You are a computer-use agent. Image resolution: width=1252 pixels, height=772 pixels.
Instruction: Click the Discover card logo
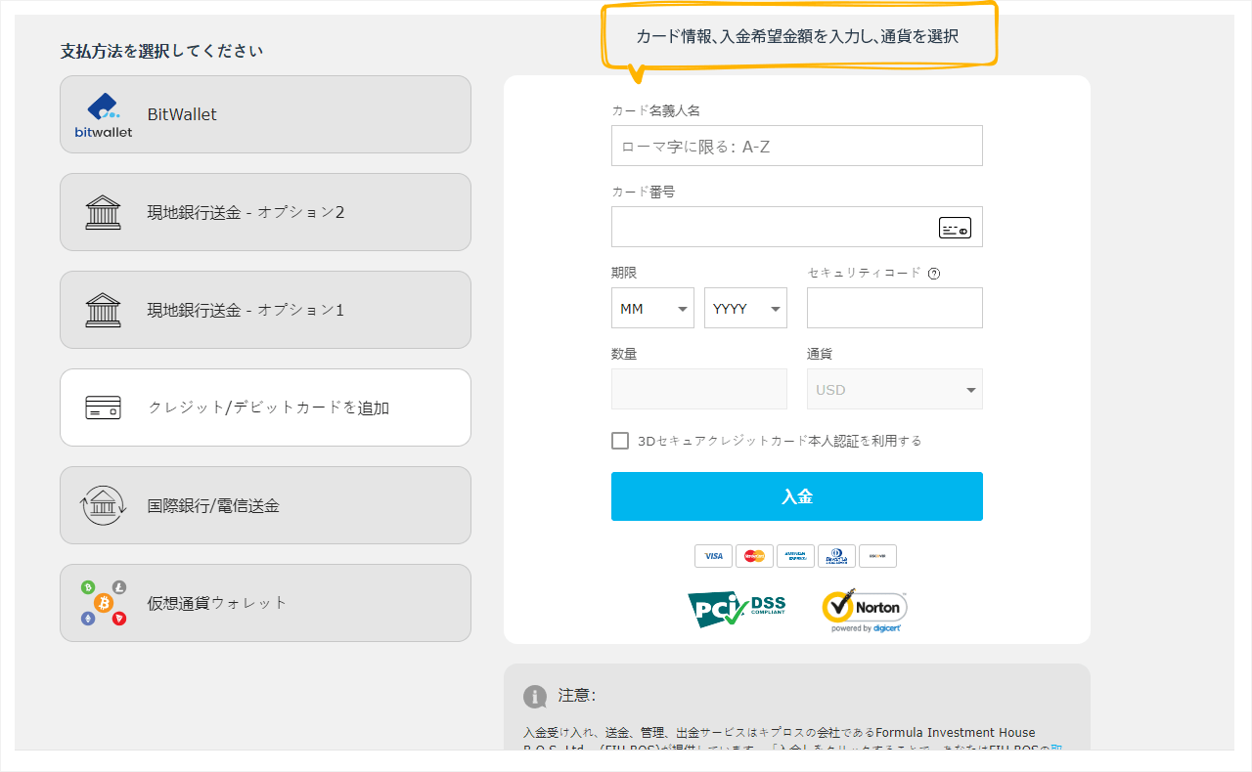(877, 556)
